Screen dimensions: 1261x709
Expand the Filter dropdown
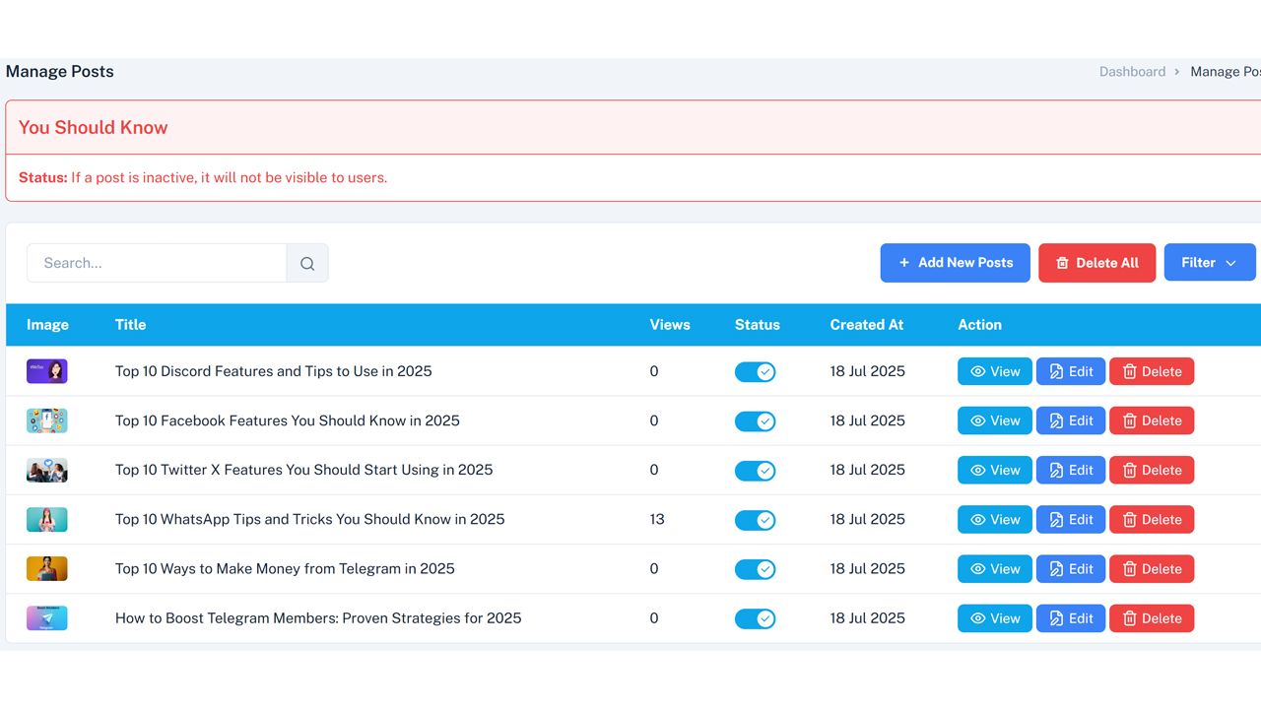point(1209,263)
